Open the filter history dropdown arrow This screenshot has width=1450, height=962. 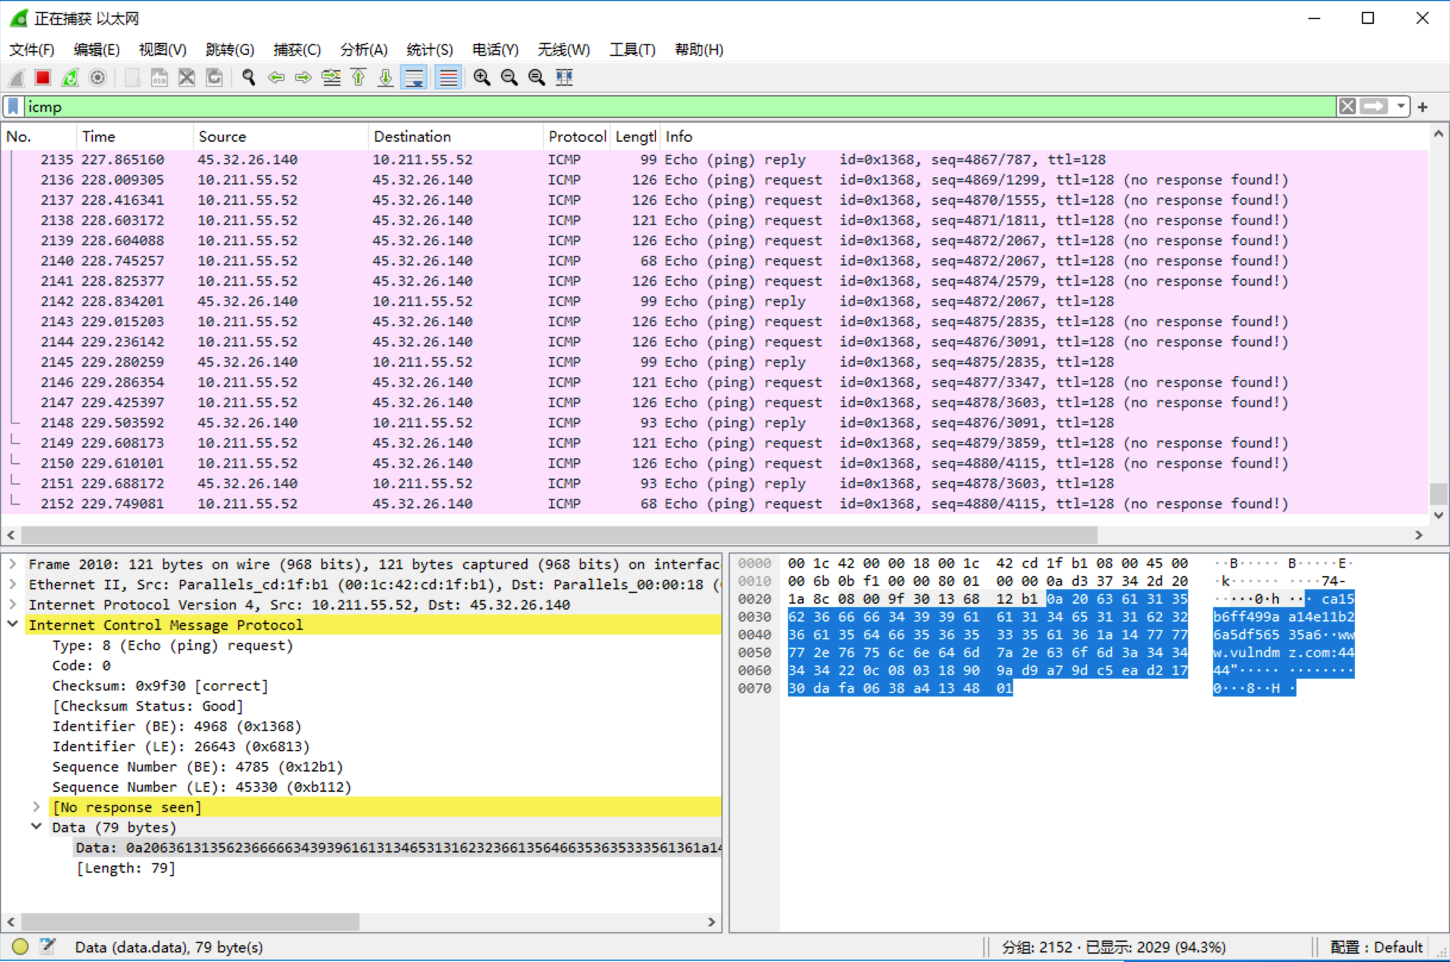tap(1401, 107)
